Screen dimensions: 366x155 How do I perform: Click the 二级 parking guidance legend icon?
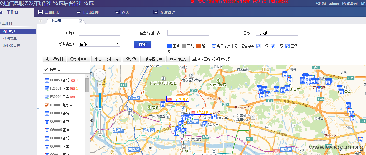pos(273,46)
